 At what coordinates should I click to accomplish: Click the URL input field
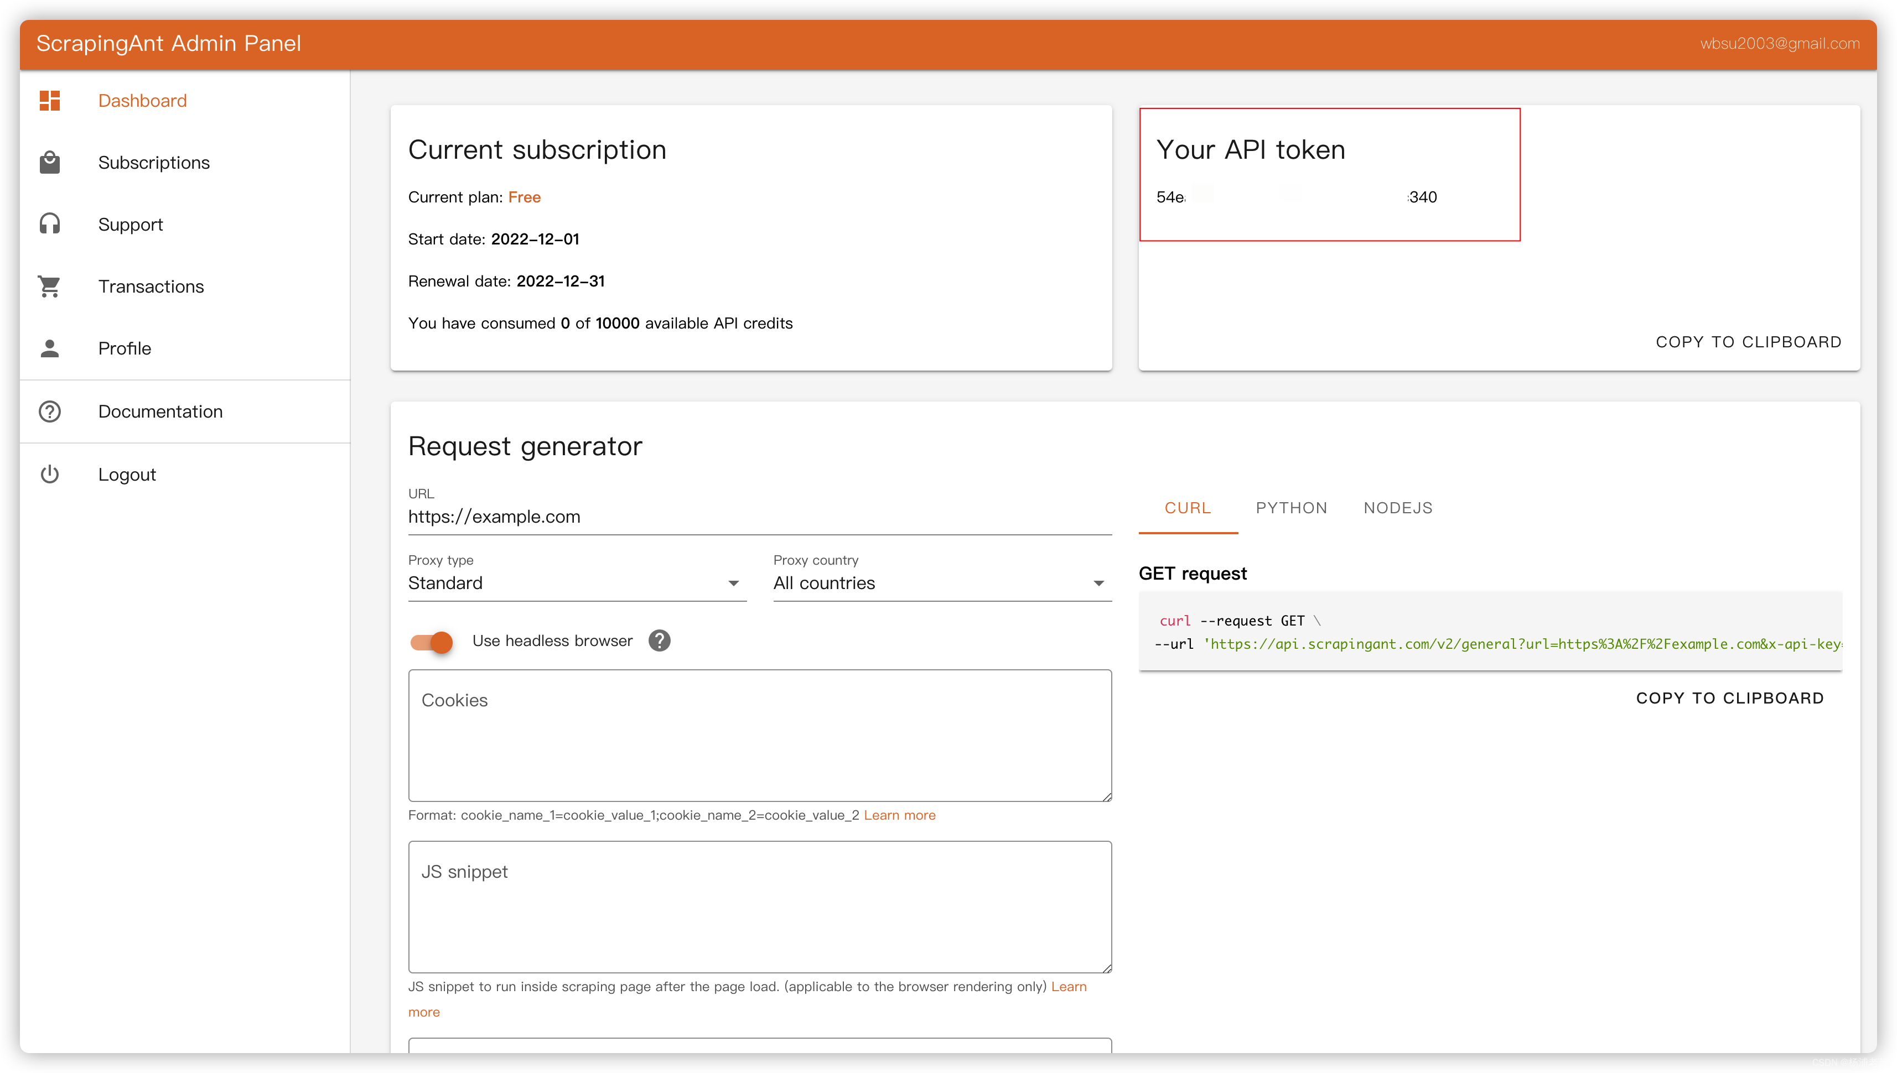(759, 517)
